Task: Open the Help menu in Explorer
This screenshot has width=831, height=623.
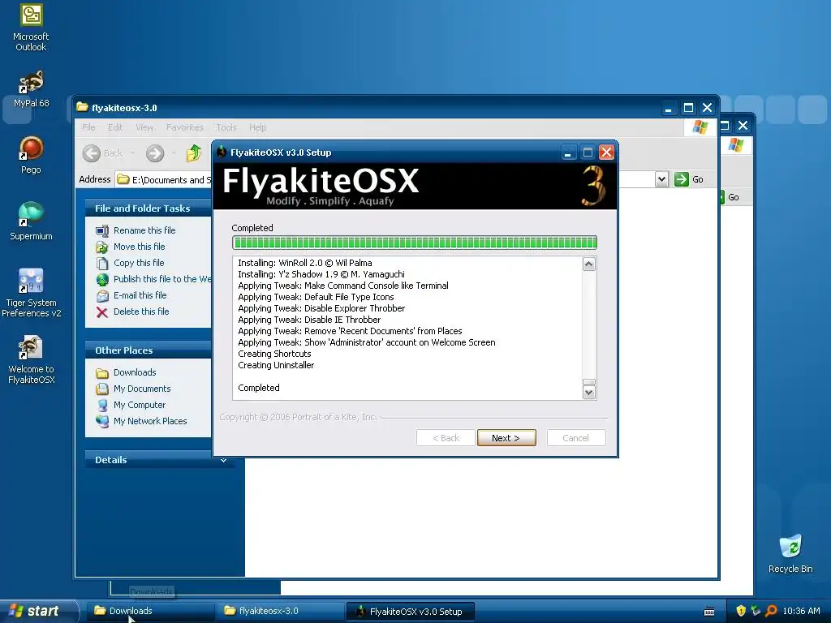Action: point(257,127)
